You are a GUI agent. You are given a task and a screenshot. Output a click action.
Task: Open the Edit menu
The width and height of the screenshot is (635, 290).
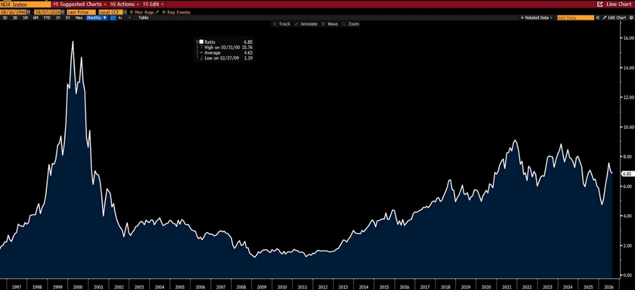153,4
